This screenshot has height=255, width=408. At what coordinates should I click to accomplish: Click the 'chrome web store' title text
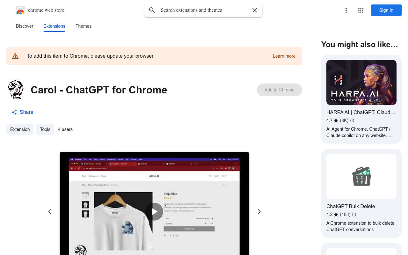pos(46,10)
